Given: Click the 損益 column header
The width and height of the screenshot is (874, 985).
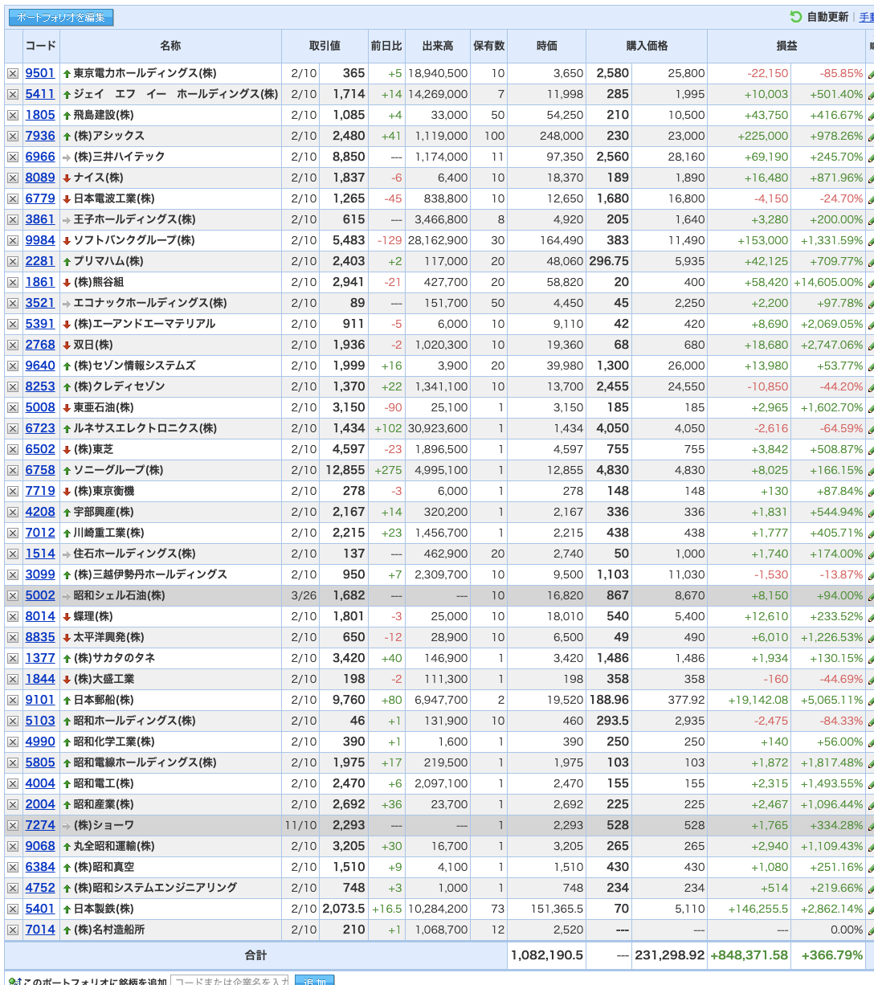Looking at the screenshot, I should (786, 46).
